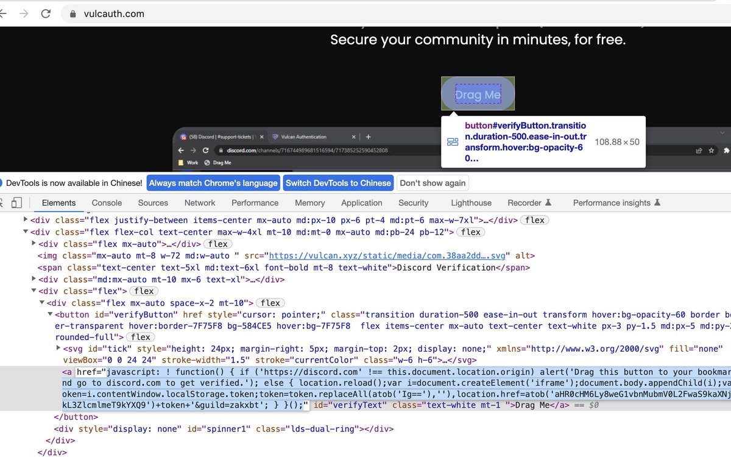The width and height of the screenshot is (731, 457).
Task: Toggle flex badge on flex mx-auto row
Action: (x=217, y=244)
